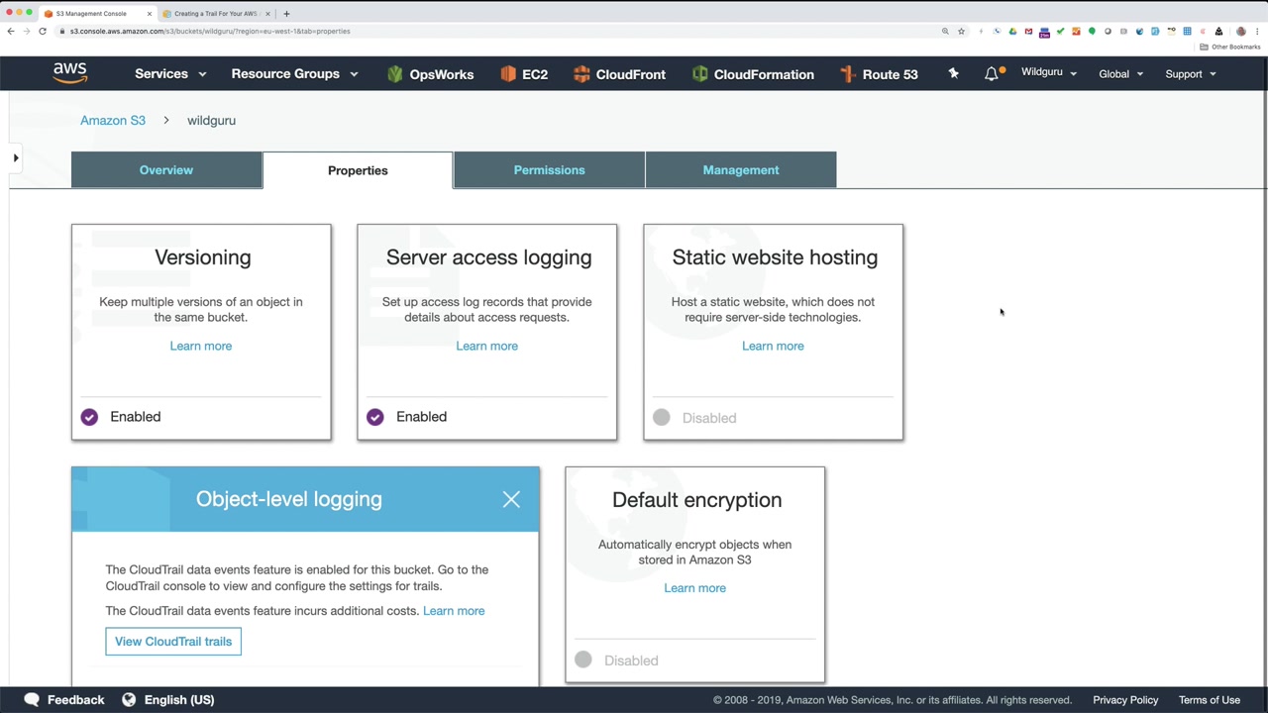Open the Chrome three-dot menu
Screen dimensions: 1268x713
pyautogui.click(x=1256, y=31)
